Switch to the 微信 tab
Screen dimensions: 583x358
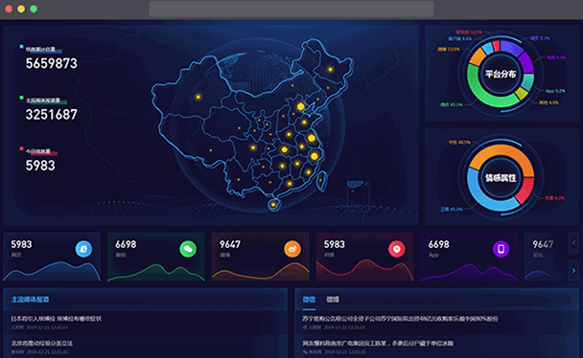point(309,300)
